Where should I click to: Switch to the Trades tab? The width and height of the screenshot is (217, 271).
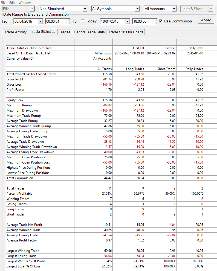point(65,32)
